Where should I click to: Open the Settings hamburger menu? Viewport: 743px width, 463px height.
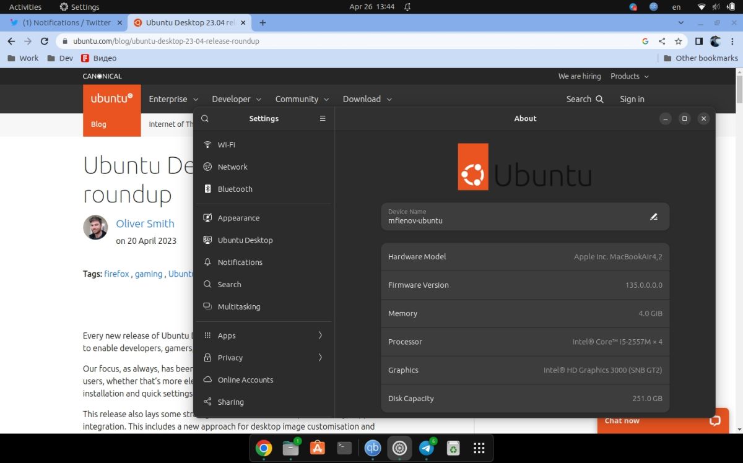[x=323, y=118]
